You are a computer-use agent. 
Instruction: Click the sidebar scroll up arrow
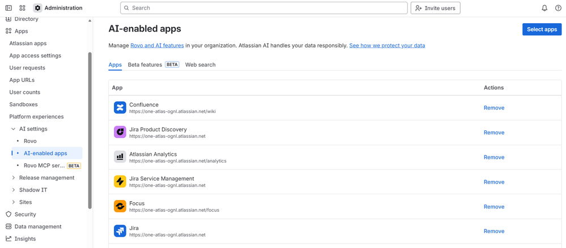point(90,20)
